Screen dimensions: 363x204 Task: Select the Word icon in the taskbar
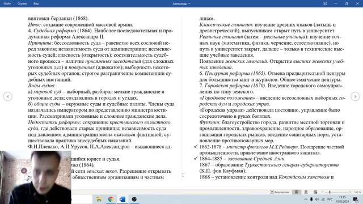point(123,199)
